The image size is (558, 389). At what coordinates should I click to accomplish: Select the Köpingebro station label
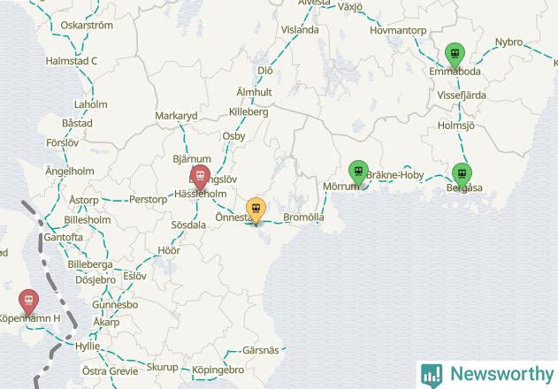click(218, 370)
